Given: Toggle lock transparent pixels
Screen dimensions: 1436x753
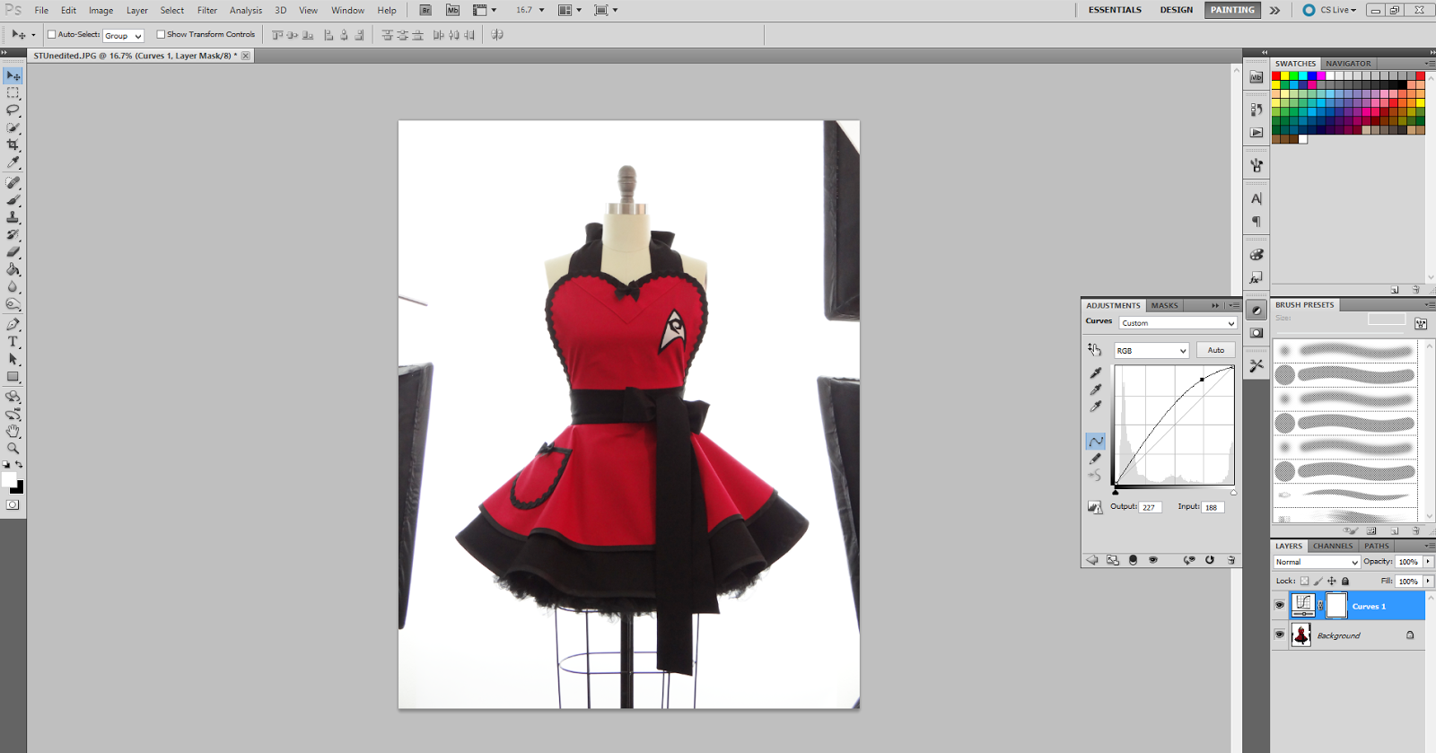Looking at the screenshot, I should [x=1305, y=581].
